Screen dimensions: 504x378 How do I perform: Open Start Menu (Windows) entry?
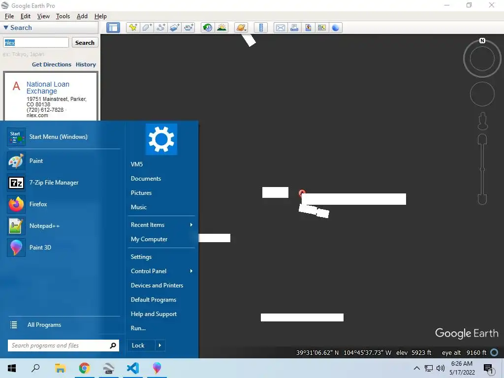pyautogui.click(x=63, y=137)
